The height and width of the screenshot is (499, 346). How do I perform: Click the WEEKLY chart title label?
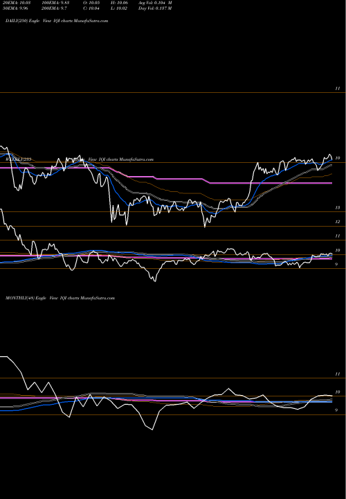coord(80,159)
